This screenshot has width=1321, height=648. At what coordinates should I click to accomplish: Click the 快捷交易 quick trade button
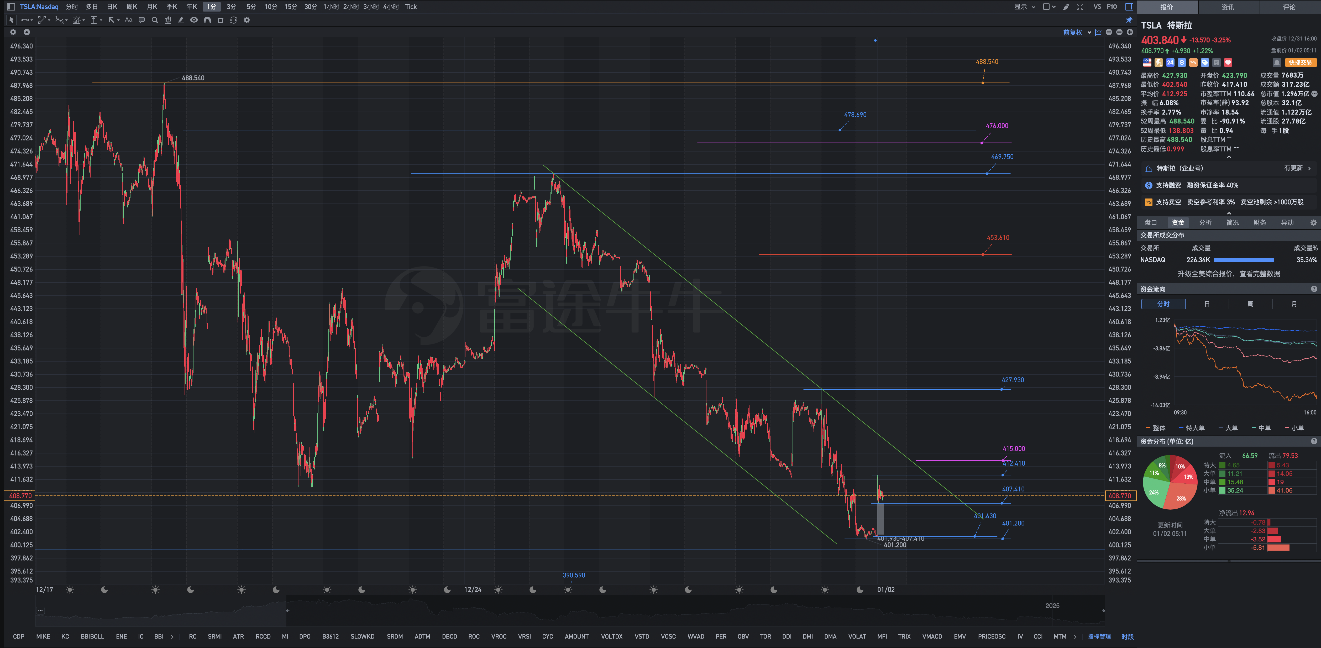(x=1301, y=62)
